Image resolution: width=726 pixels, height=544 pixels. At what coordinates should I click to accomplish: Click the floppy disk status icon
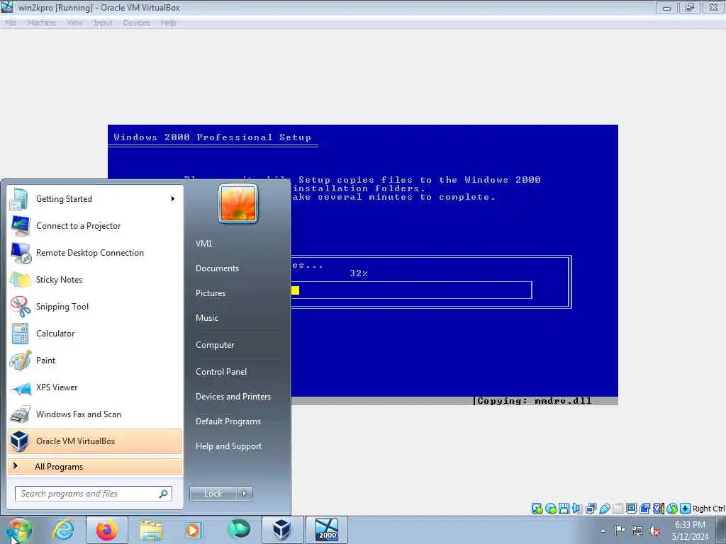click(564, 509)
